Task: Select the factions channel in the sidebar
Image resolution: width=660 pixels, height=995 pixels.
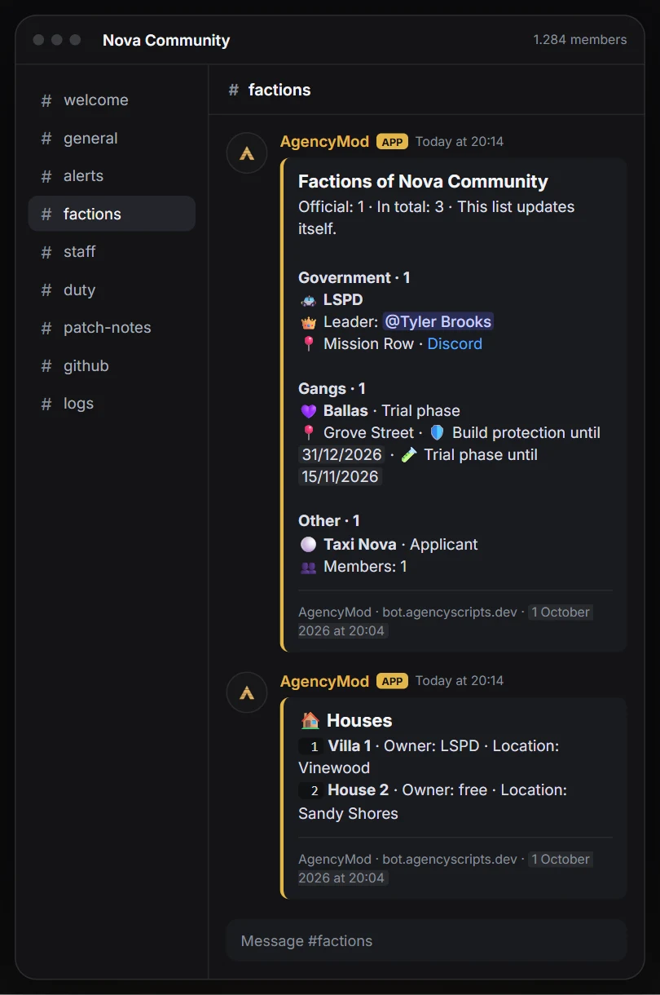Action: pyautogui.click(x=112, y=214)
